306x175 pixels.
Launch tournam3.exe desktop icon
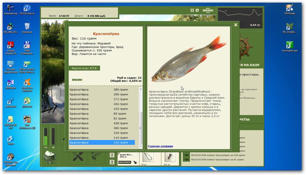coord(290,47)
